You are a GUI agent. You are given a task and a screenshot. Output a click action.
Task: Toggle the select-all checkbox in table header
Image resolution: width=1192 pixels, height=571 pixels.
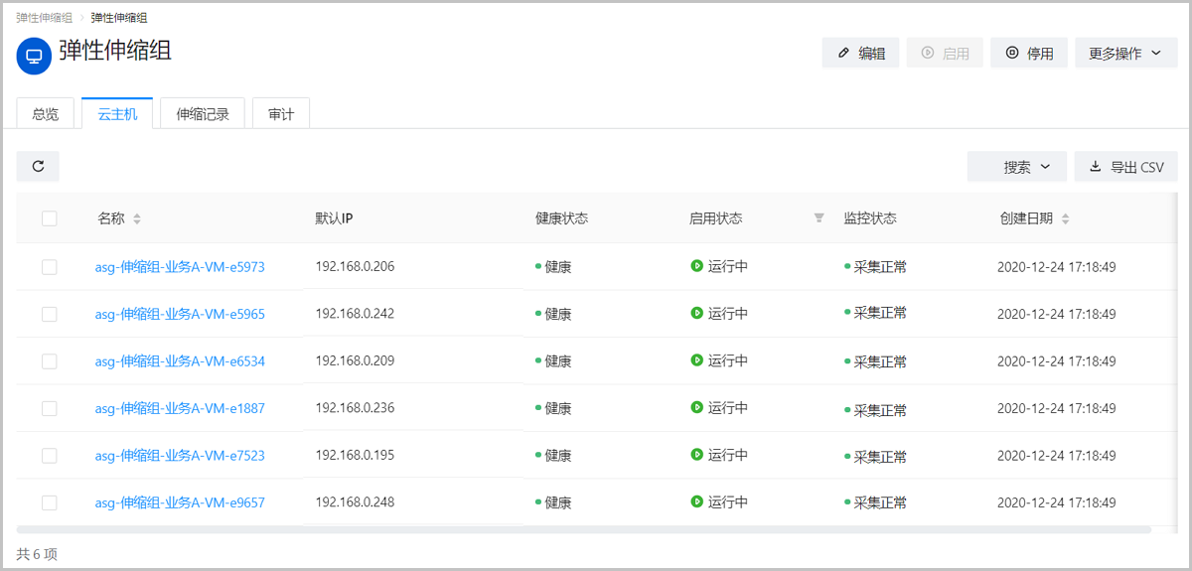[50, 218]
